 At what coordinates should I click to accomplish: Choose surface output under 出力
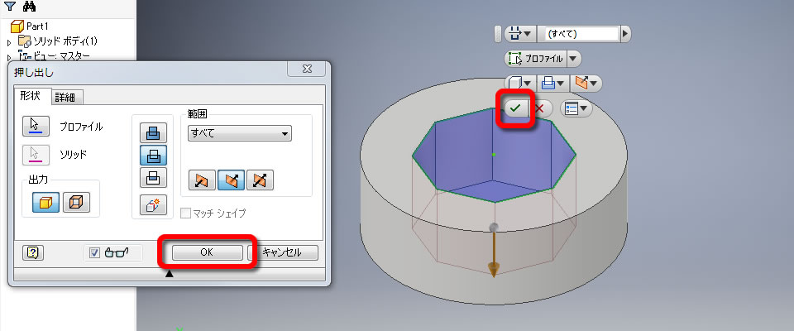pyautogui.click(x=76, y=202)
